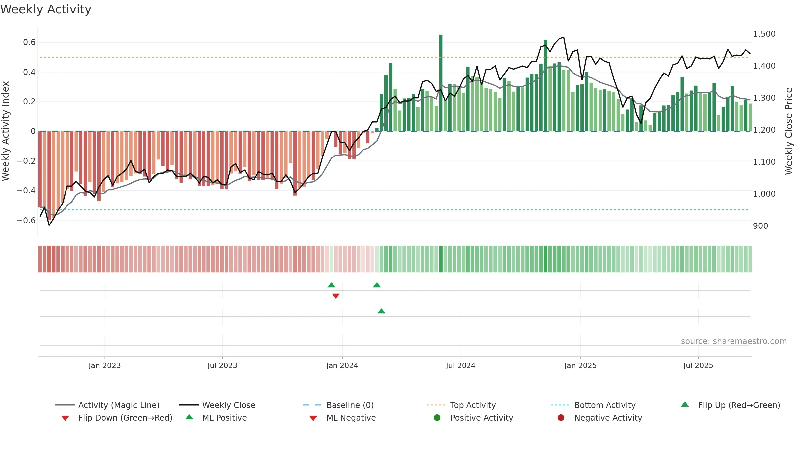
Task: Toggle Flip Down (Green→Red) legend entry
Action: [x=117, y=418]
